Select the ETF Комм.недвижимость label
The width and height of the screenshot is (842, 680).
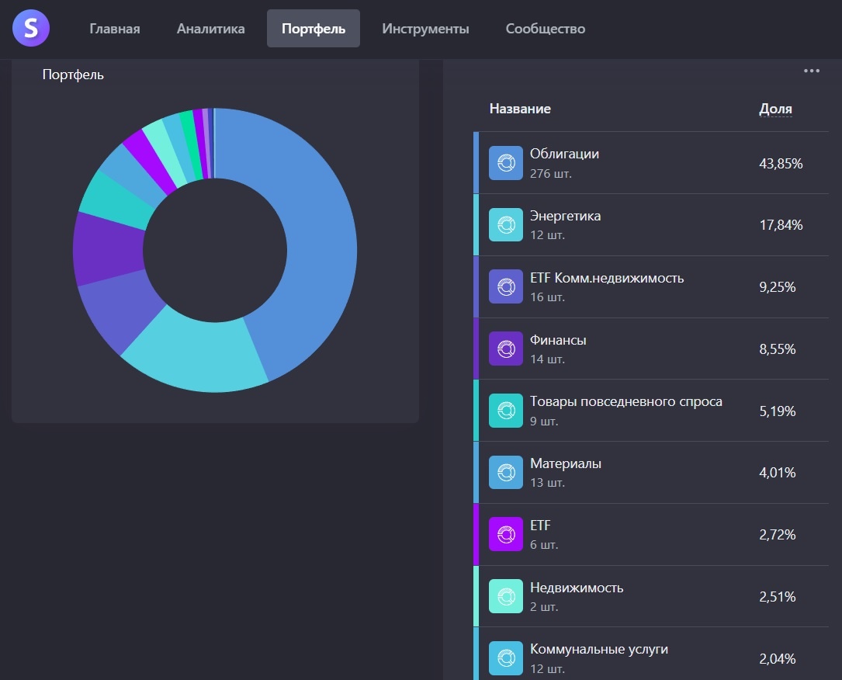[607, 278]
